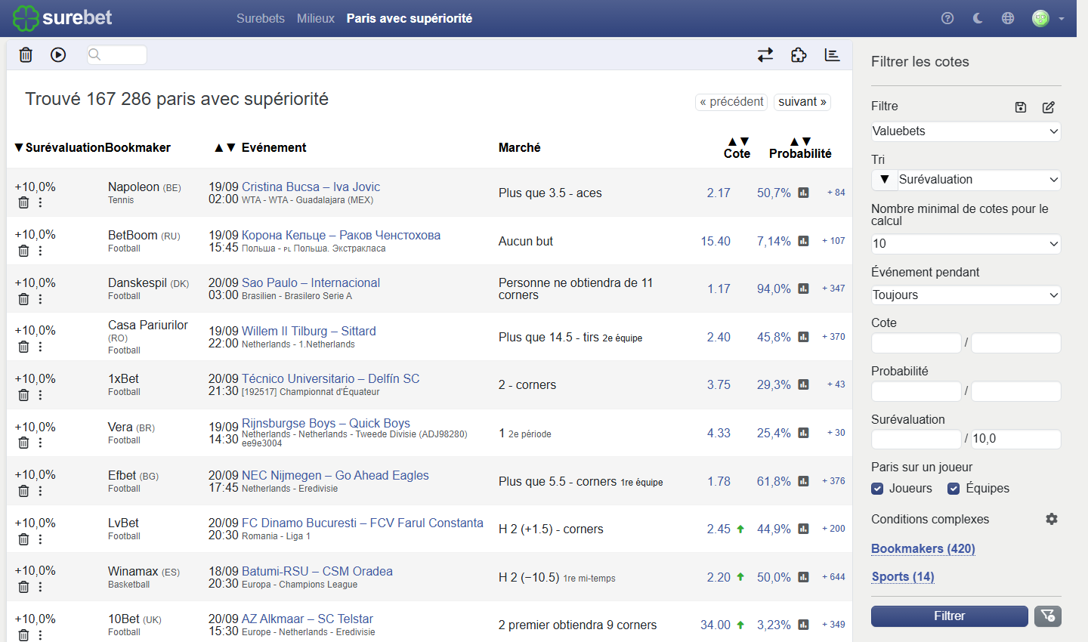Screen dimensions: 1088x642
Task: Delete the Casa Pariurilor row via trash icon
Action: pyautogui.click(x=23, y=347)
